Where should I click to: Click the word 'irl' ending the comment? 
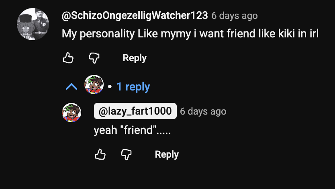click(x=313, y=34)
